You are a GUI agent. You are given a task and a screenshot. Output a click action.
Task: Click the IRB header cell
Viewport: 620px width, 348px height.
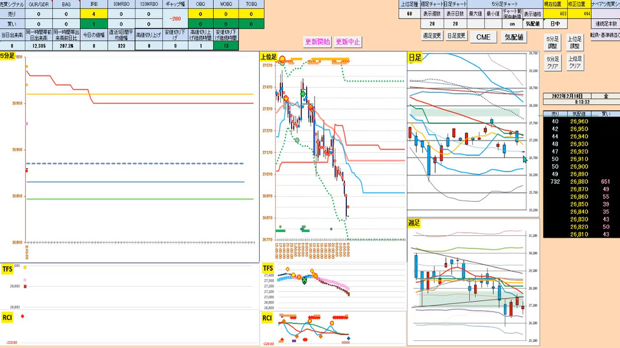(94, 4)
